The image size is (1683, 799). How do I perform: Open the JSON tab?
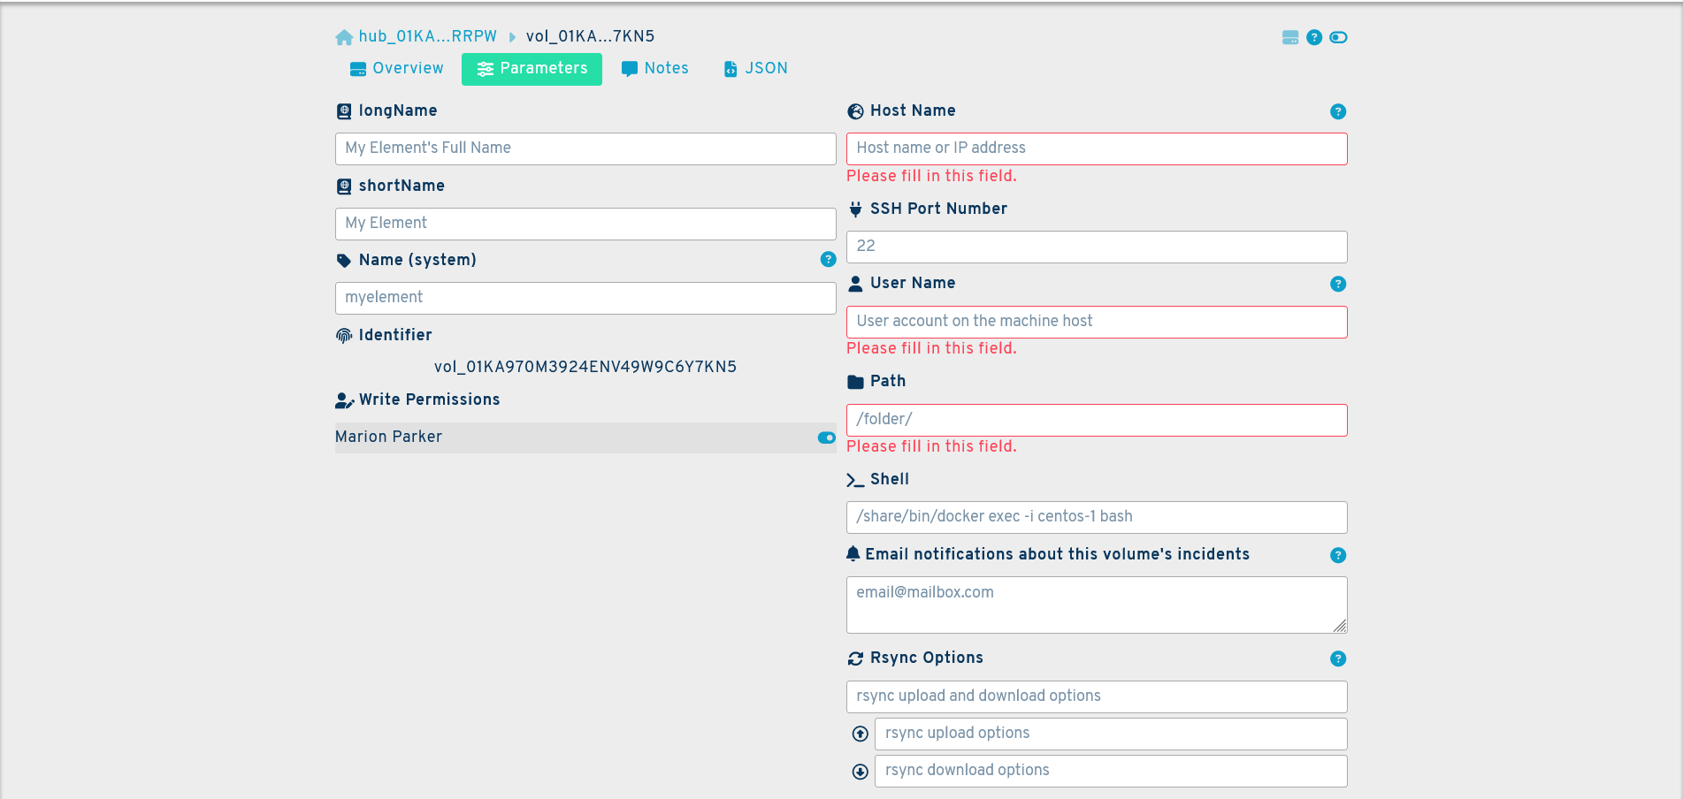coord(756,69)
